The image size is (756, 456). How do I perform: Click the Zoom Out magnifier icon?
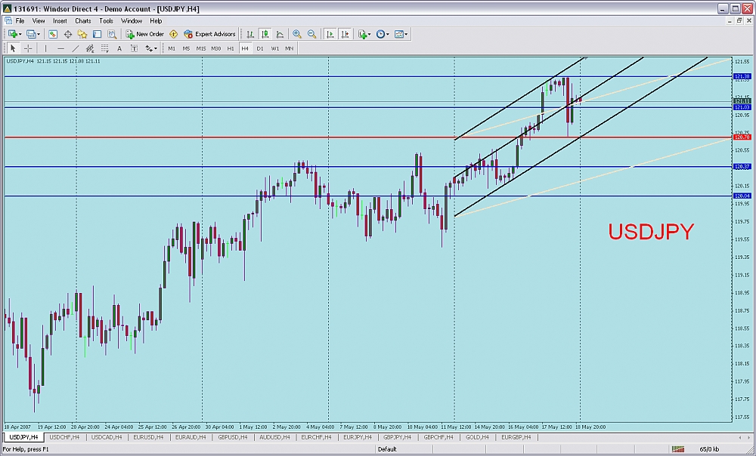tap(311, 34)
